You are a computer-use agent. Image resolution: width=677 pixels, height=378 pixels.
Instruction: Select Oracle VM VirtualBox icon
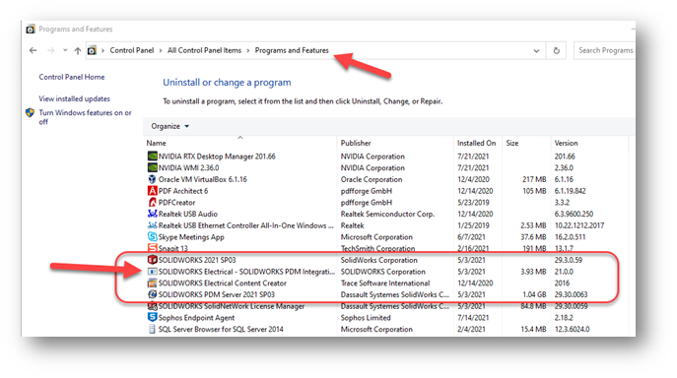click(152, 179)
